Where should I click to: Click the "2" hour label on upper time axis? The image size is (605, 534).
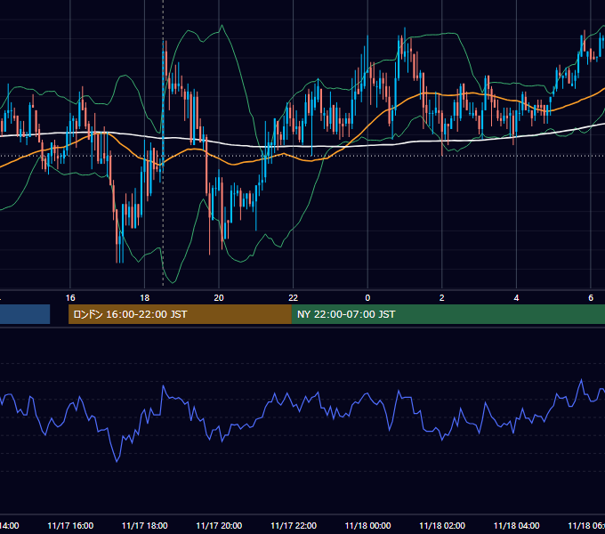(442, 297)
